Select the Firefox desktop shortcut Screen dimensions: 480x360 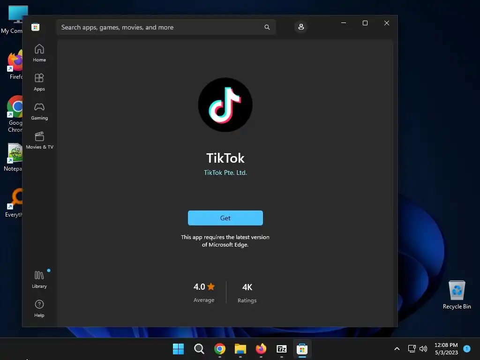coord(15,65)
